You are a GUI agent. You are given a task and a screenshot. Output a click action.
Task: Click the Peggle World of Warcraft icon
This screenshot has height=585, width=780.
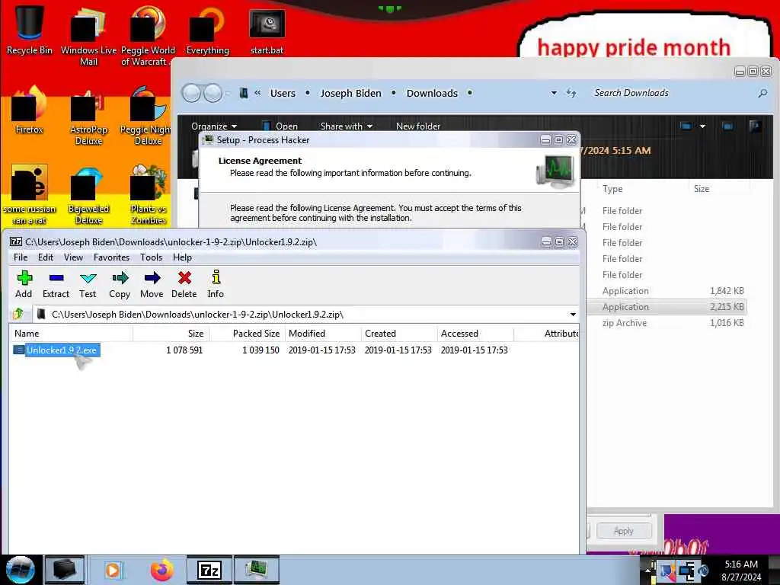148,36
